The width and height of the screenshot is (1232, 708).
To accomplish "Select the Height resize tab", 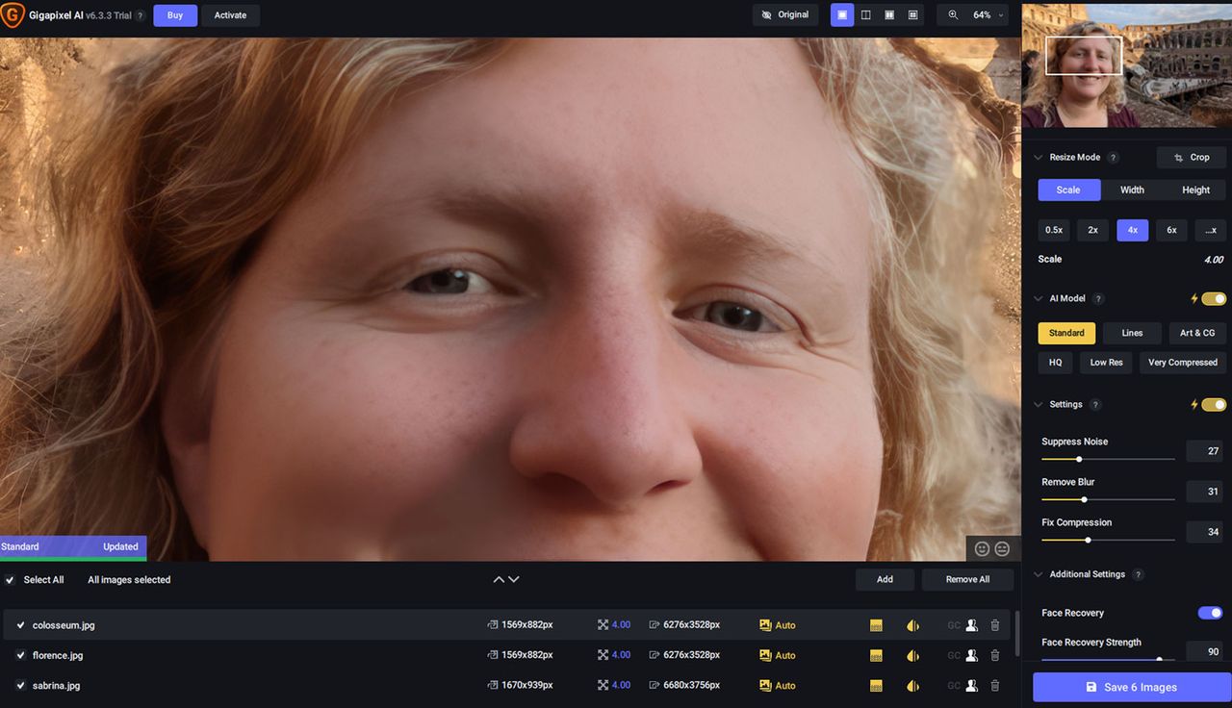I will [1195, 190].
